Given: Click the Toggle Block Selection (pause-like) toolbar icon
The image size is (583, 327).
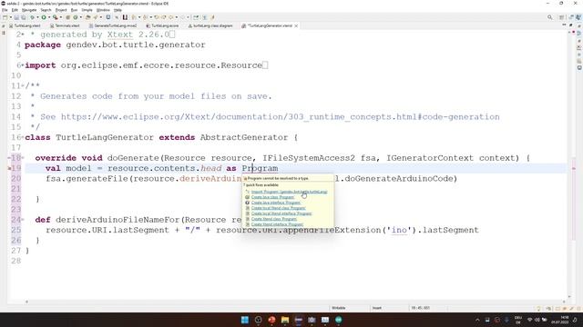Looking at the screenshot, I should (x=125, y=17).
